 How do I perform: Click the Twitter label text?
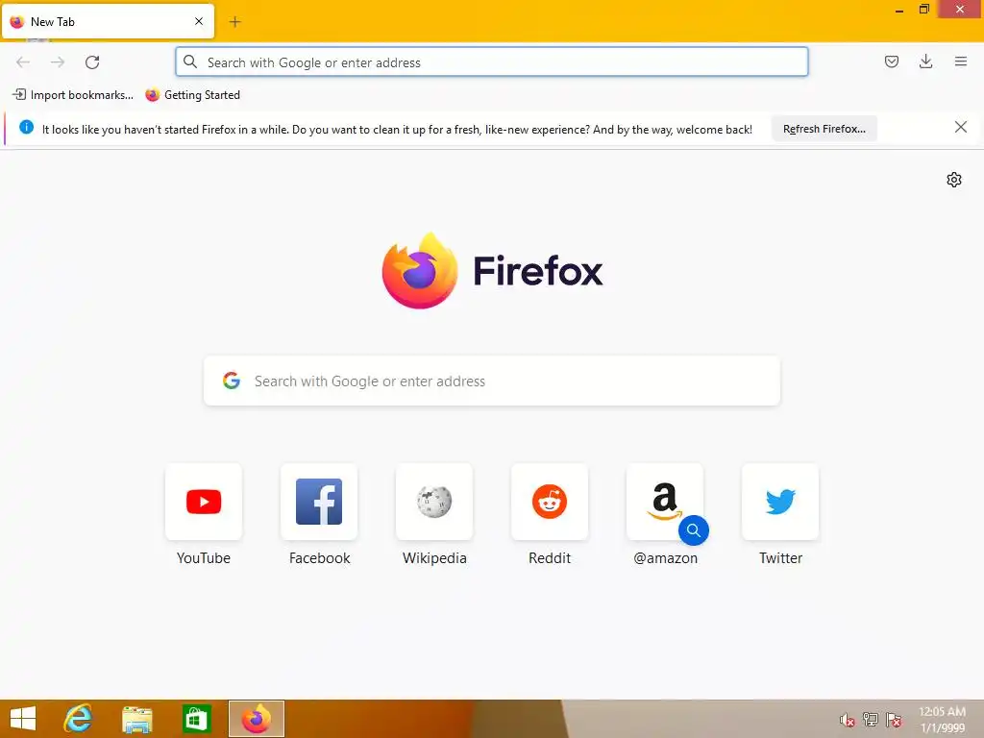click(780, 558)
